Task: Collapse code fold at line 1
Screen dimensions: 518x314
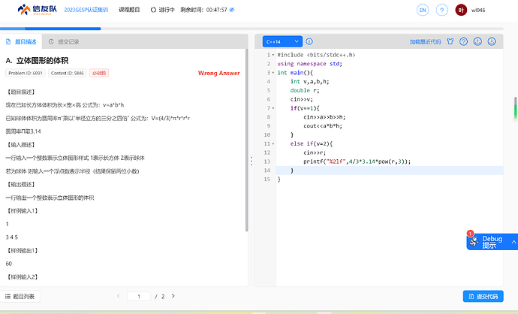Action: coord(273,55)
